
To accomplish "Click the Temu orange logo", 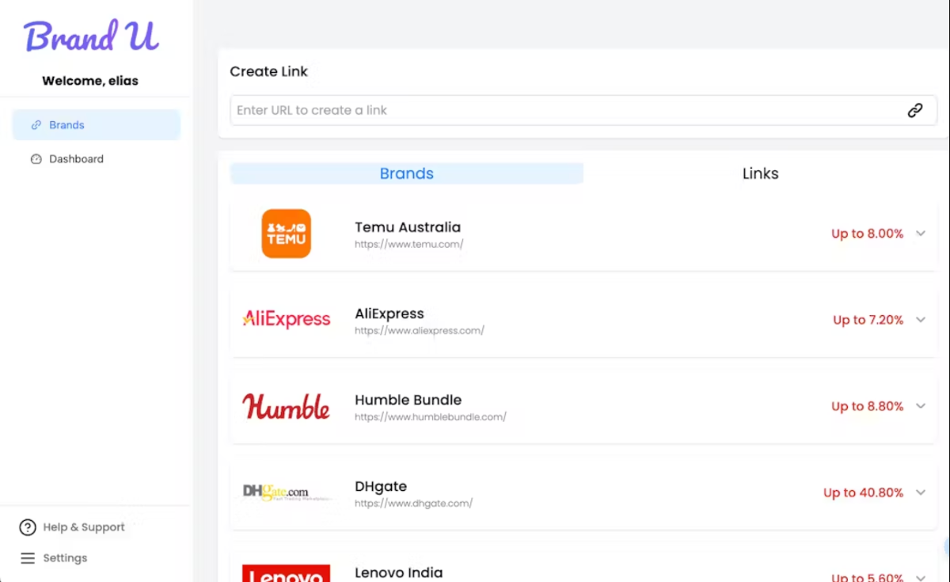I will pyautogui.click(x=287, y=234).
